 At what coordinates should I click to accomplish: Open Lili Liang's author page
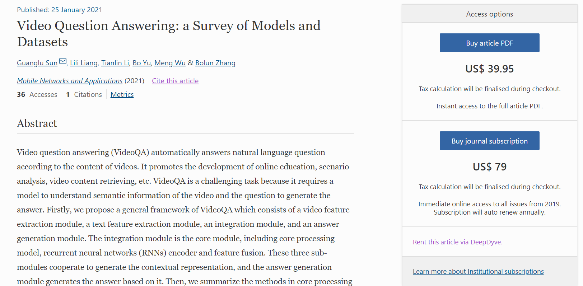tap(83, 63)
